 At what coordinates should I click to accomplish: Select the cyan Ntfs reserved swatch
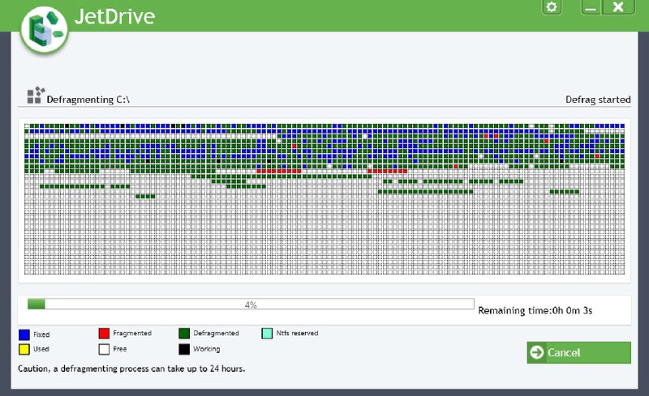[x=267, y=334]
